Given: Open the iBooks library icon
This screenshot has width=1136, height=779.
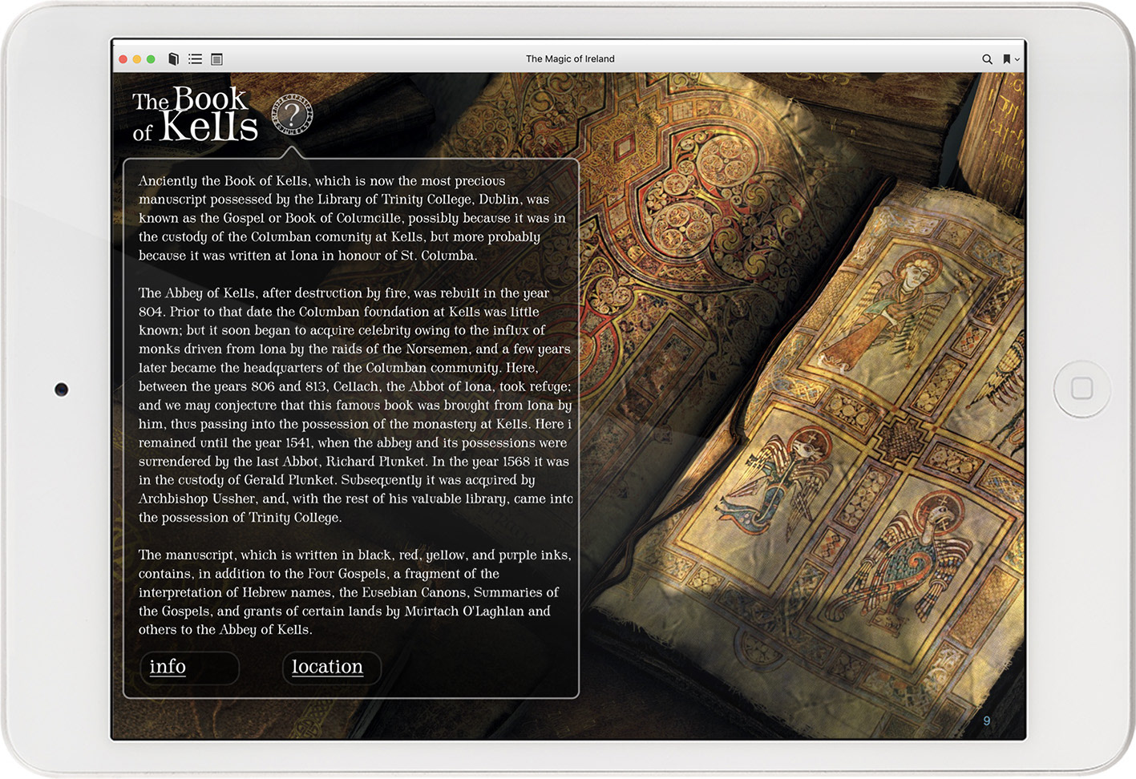Looking at the screenshot, I should click(x=173, y=59).
